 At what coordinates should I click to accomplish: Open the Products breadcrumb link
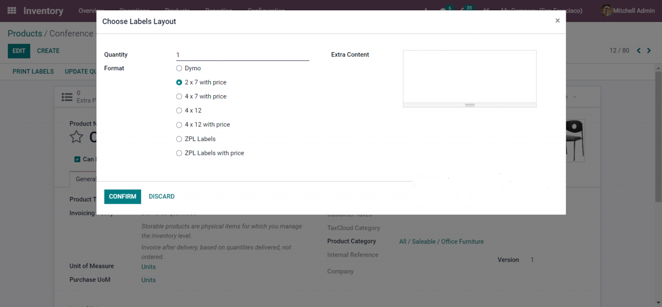[x=25, y=34]
